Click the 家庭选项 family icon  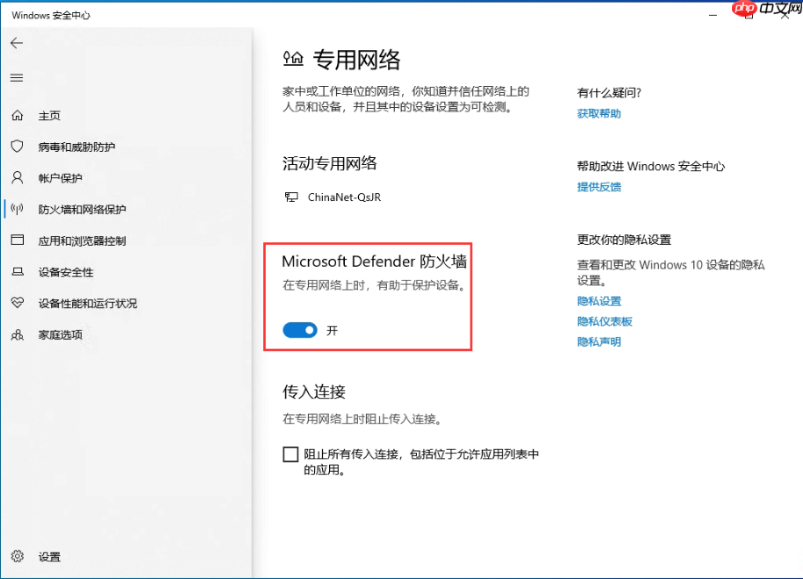(18, 335)
